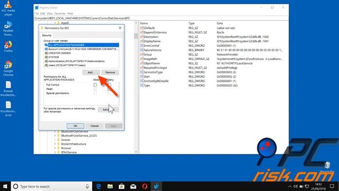The width and height of the screenshot is (339, 191).
Task: Click the BrokerInfrastructure folder icon
Action: (x=58, y=144)
